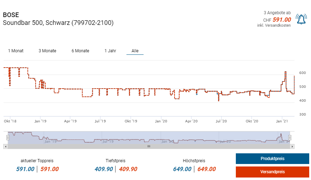
Task: Click the navigator mini chart selected area
Action: [x=149, y=138]
